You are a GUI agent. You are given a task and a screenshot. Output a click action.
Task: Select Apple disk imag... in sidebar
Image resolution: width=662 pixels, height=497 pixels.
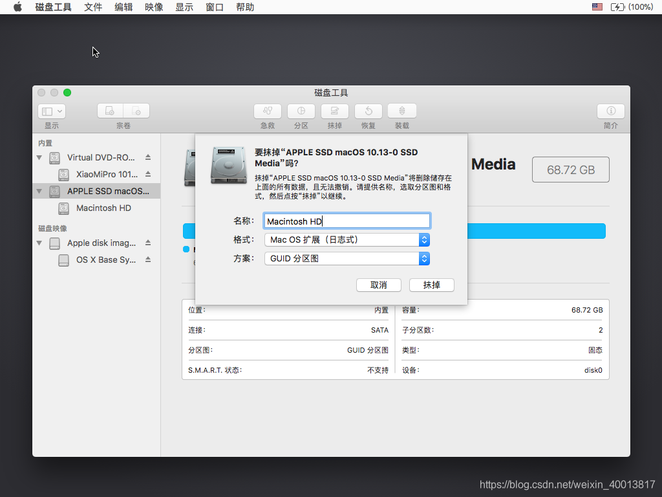tap(96, 243)
